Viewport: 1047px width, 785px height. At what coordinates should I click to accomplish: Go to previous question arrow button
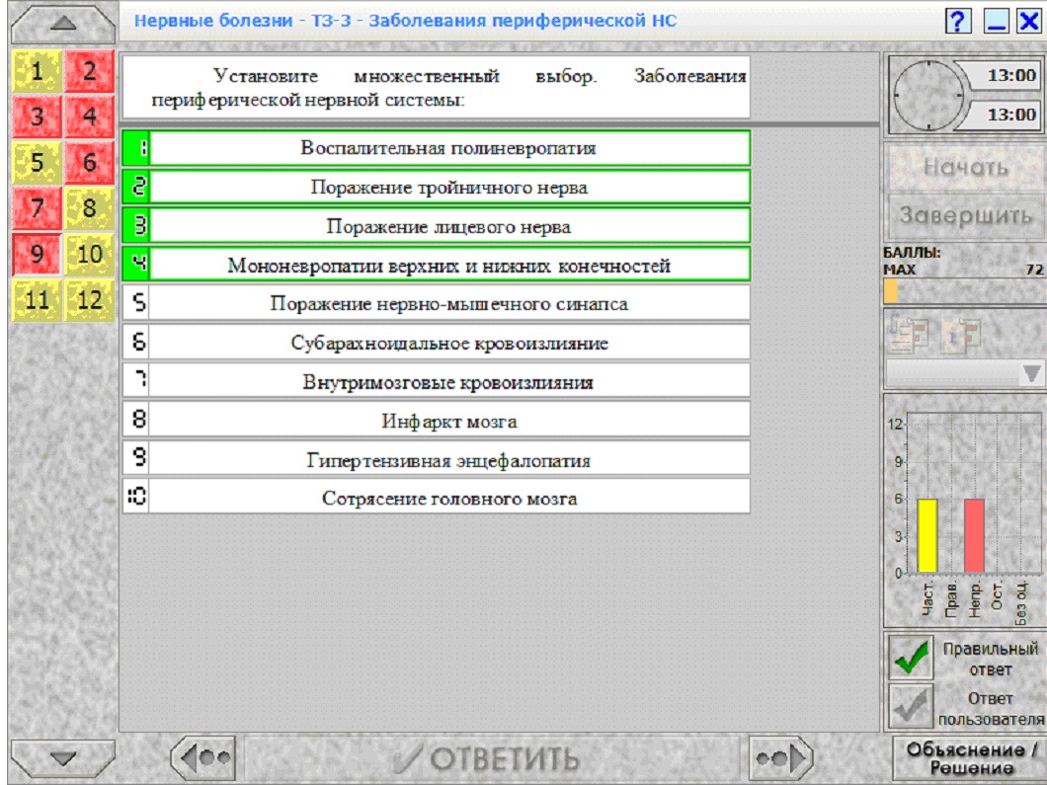pyautogui.click(x=203, y=758)
